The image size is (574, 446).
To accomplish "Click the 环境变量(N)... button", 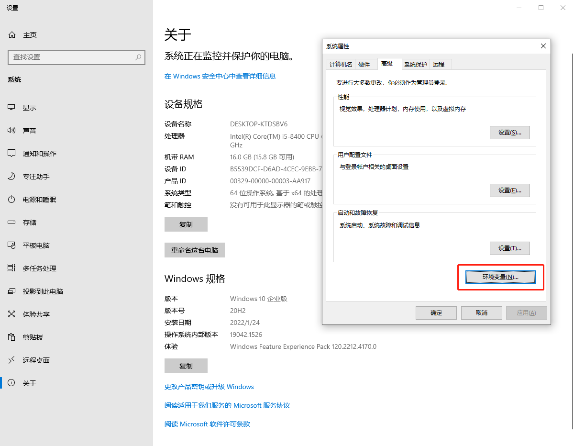I will [500, 277].
